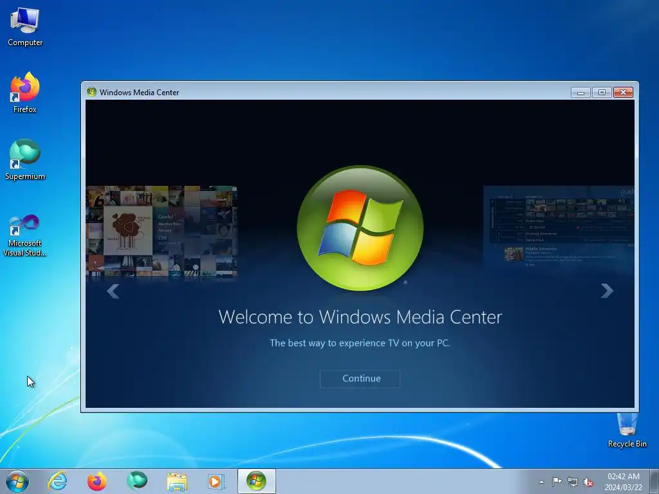This screenshot has width=659, height=494.
Task: Open the taskbar clock showing 02:42 AM
Action: pyautogui.click(x=623, y=482)
